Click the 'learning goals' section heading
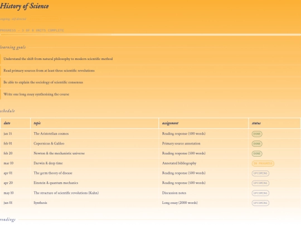The width and height of the screenshot is (301, 225). (x=13, y=47)
